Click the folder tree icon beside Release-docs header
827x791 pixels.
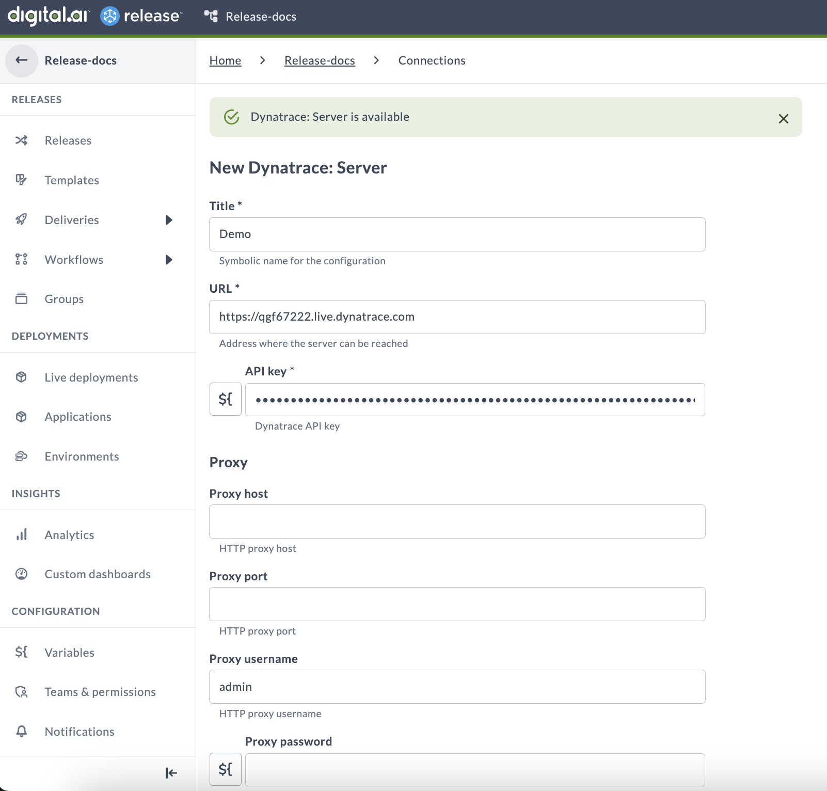(x=211, y=17)
